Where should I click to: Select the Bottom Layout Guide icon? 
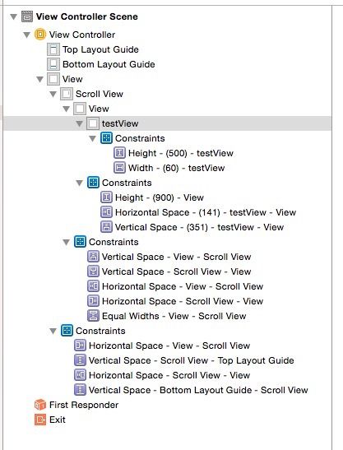pos(53,64)
